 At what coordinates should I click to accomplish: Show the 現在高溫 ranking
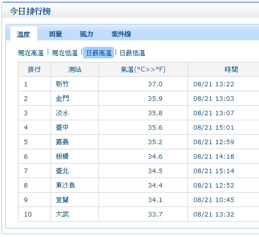pos(30,53)
